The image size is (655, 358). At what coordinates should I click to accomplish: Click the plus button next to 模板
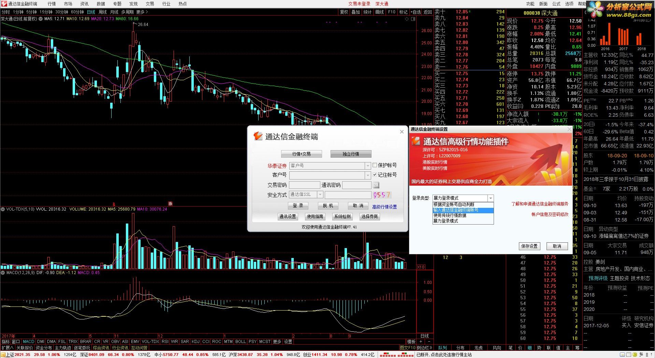pos(421,342)
